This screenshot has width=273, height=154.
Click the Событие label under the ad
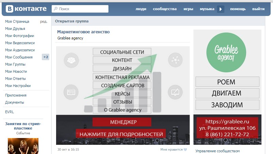(x=23, y=133)
